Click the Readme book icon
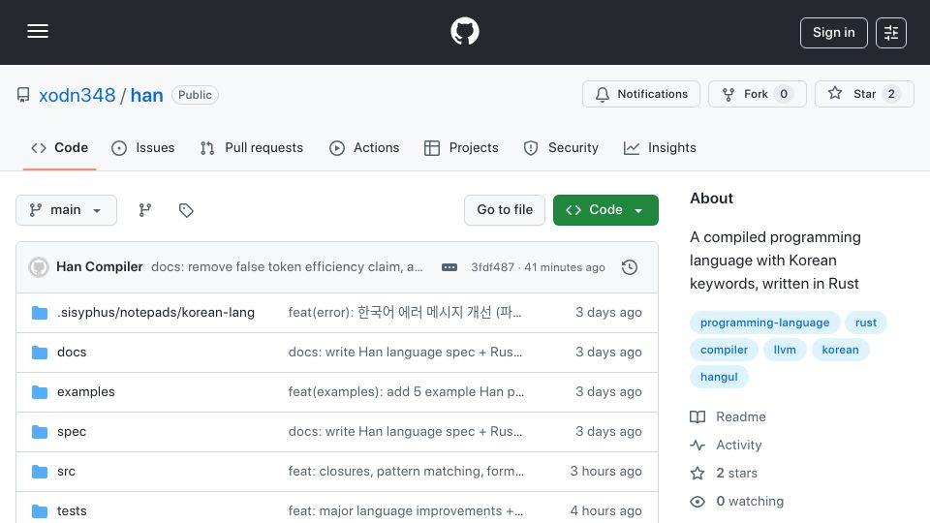The width and height of the screenshot is (930, 523). 697,416
